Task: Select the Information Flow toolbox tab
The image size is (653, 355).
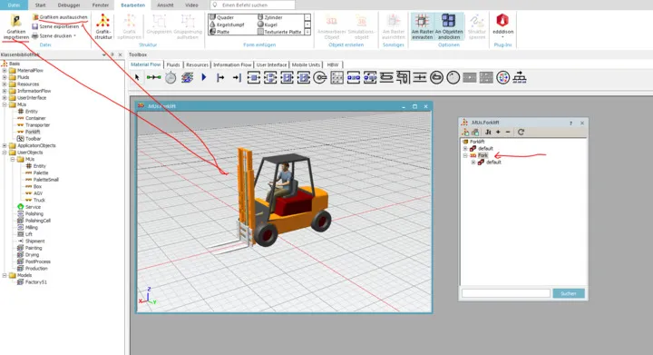Action: coord(232,64)
